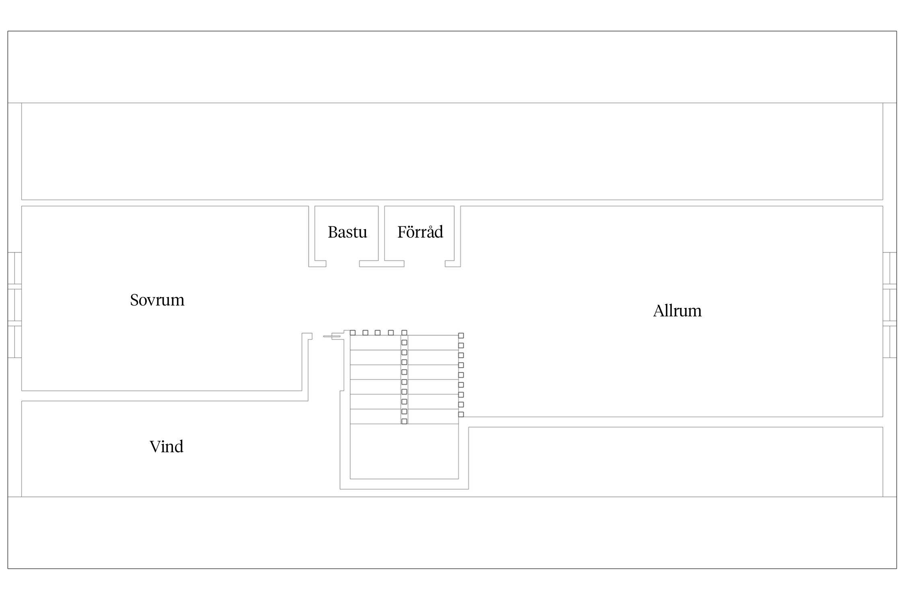The height and width of the screenshot is (603, 905).
Task: Click the bottom roof strip area
Action: point(452,533)
